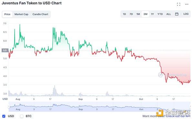194x120 pixels.
Task: Select the 1D time range
Action: click(x=124, y=14)
